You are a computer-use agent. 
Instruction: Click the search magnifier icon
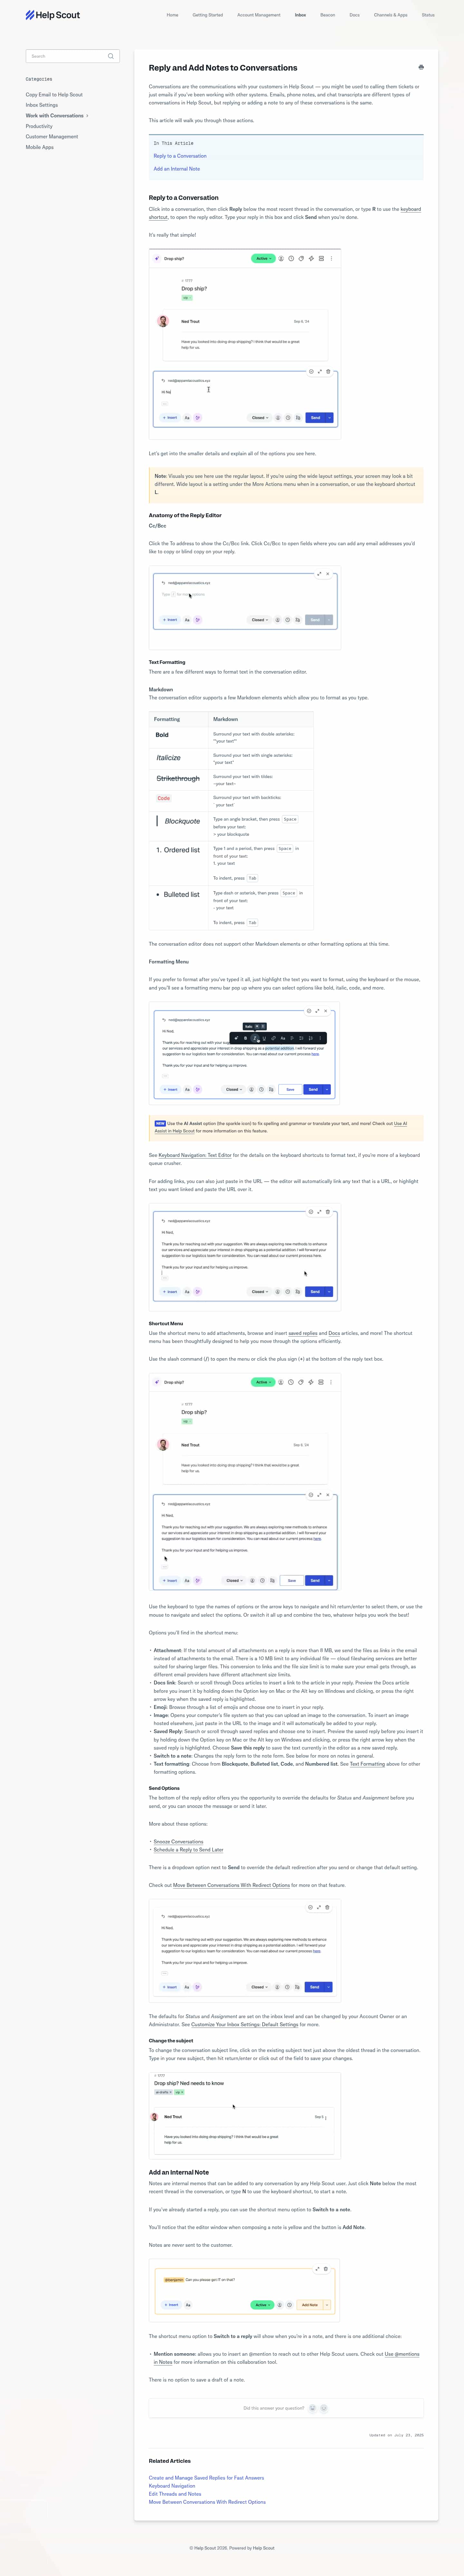click(110, 56)
